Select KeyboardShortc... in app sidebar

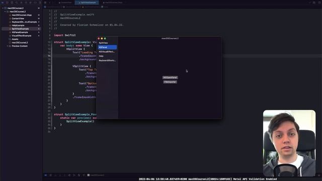107,60
